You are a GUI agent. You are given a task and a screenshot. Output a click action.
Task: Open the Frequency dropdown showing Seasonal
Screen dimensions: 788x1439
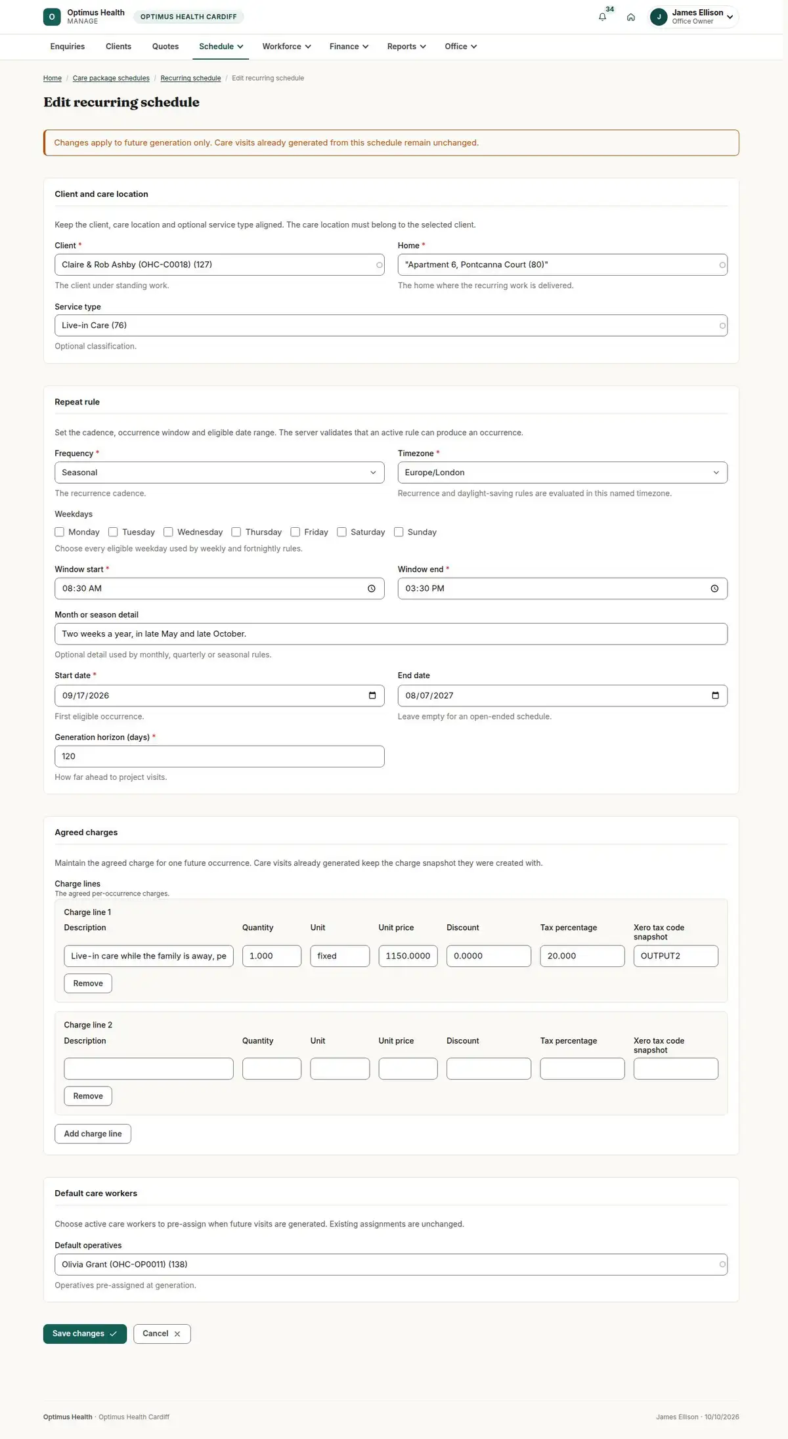click(x=219, y=473)
